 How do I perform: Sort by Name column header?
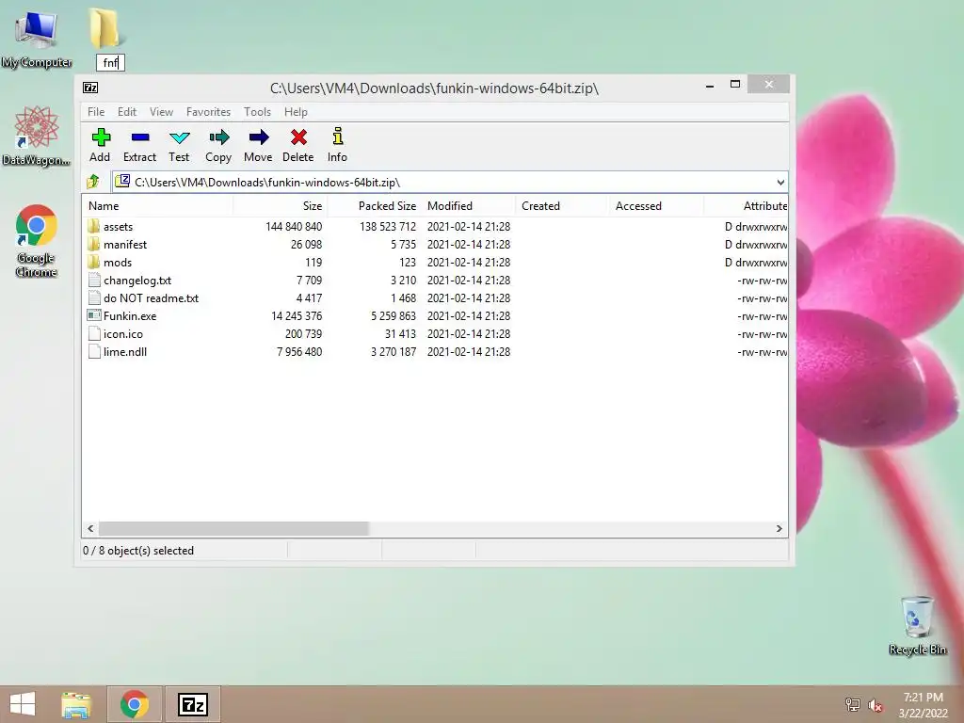(x=157, y=206)
